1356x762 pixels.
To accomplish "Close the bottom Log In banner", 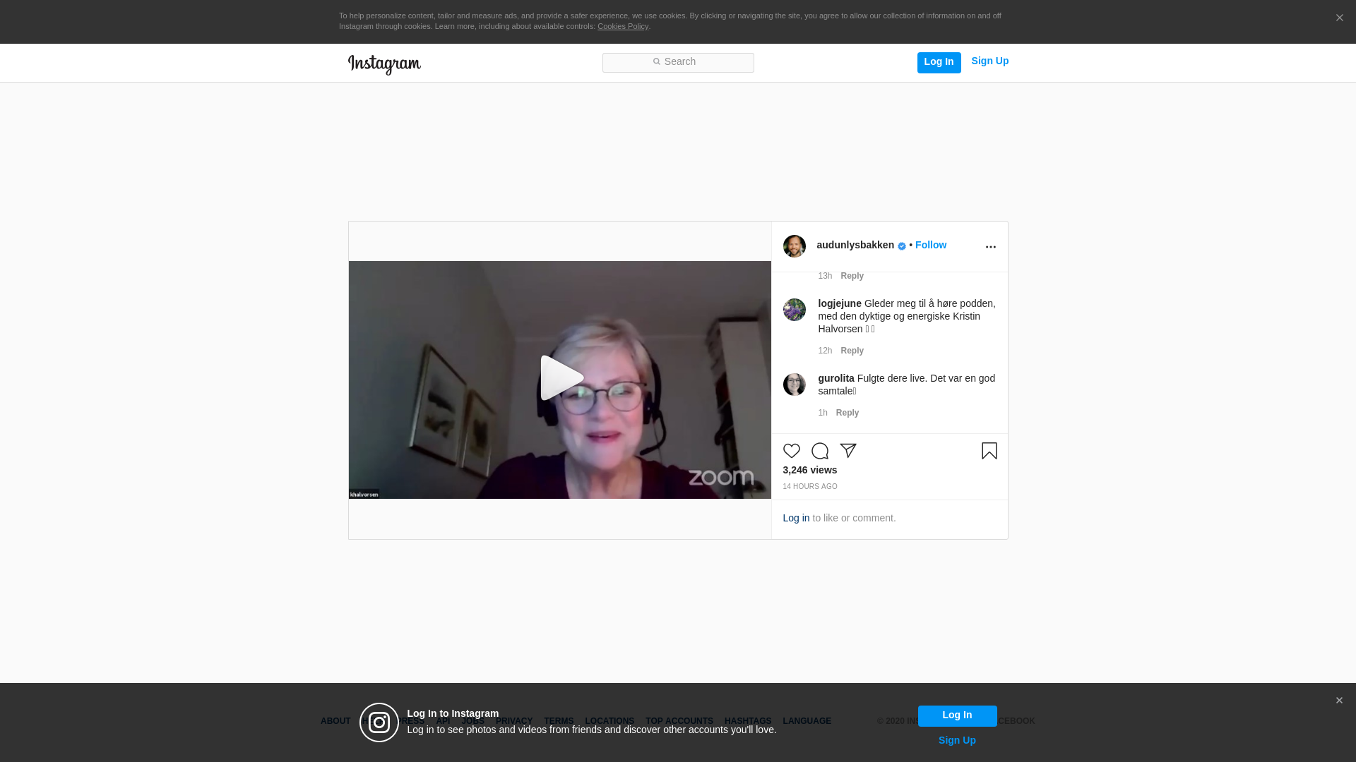I will pos(1339,701).
